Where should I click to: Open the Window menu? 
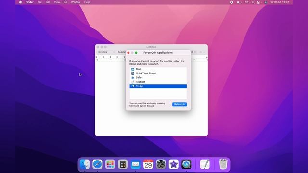click(76, 2)
